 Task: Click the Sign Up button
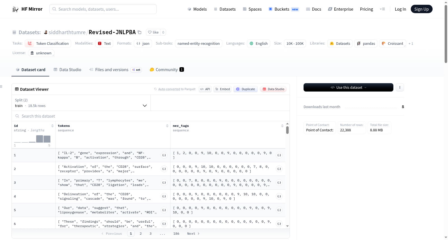[x=422, y=9]
